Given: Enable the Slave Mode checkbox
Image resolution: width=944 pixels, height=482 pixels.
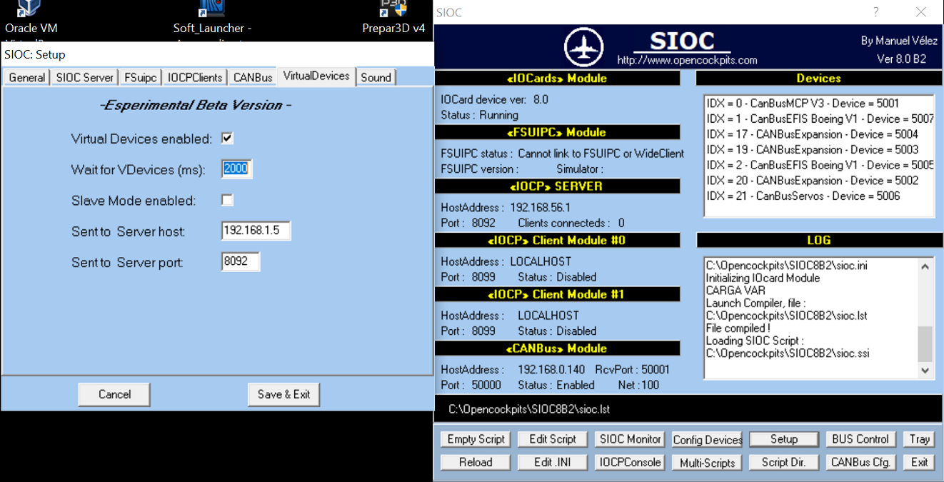Looking at the screenshot, I should click(x=227, y=201).
